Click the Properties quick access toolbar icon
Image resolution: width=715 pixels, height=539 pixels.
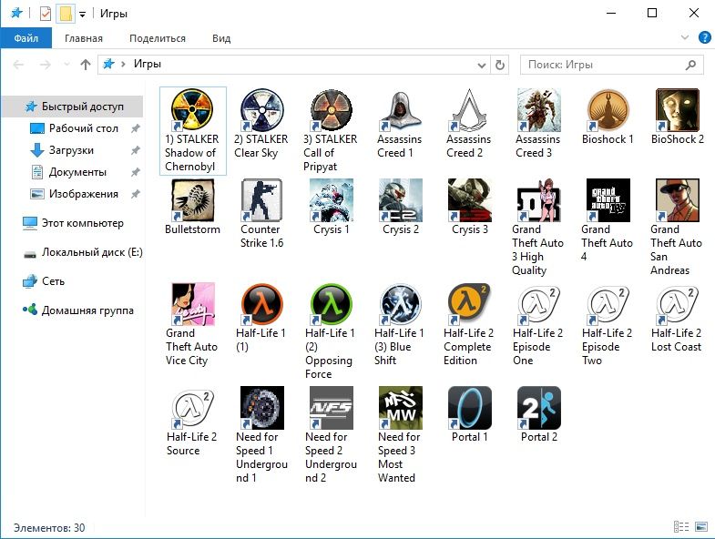(x=46, y=14)
